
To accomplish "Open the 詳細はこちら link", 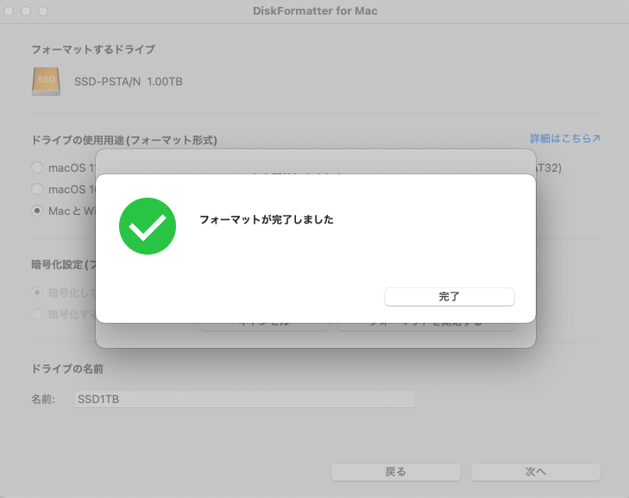I will 564,138.
